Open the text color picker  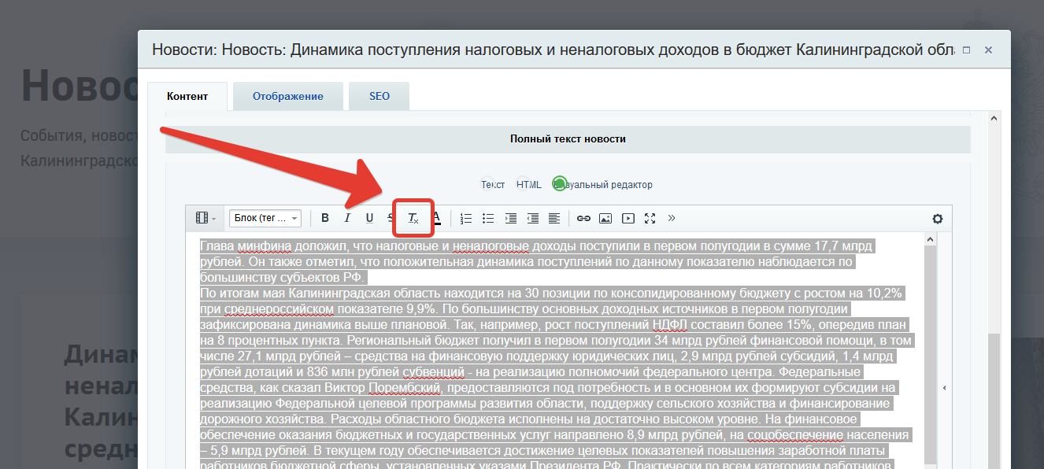tap(436, 218)
